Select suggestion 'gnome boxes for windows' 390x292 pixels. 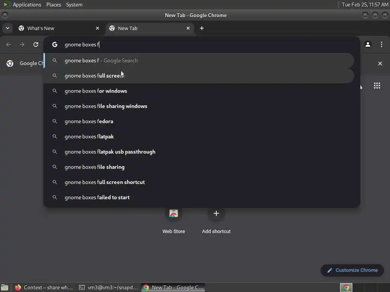pyautogui.click(x=199, y=91)
